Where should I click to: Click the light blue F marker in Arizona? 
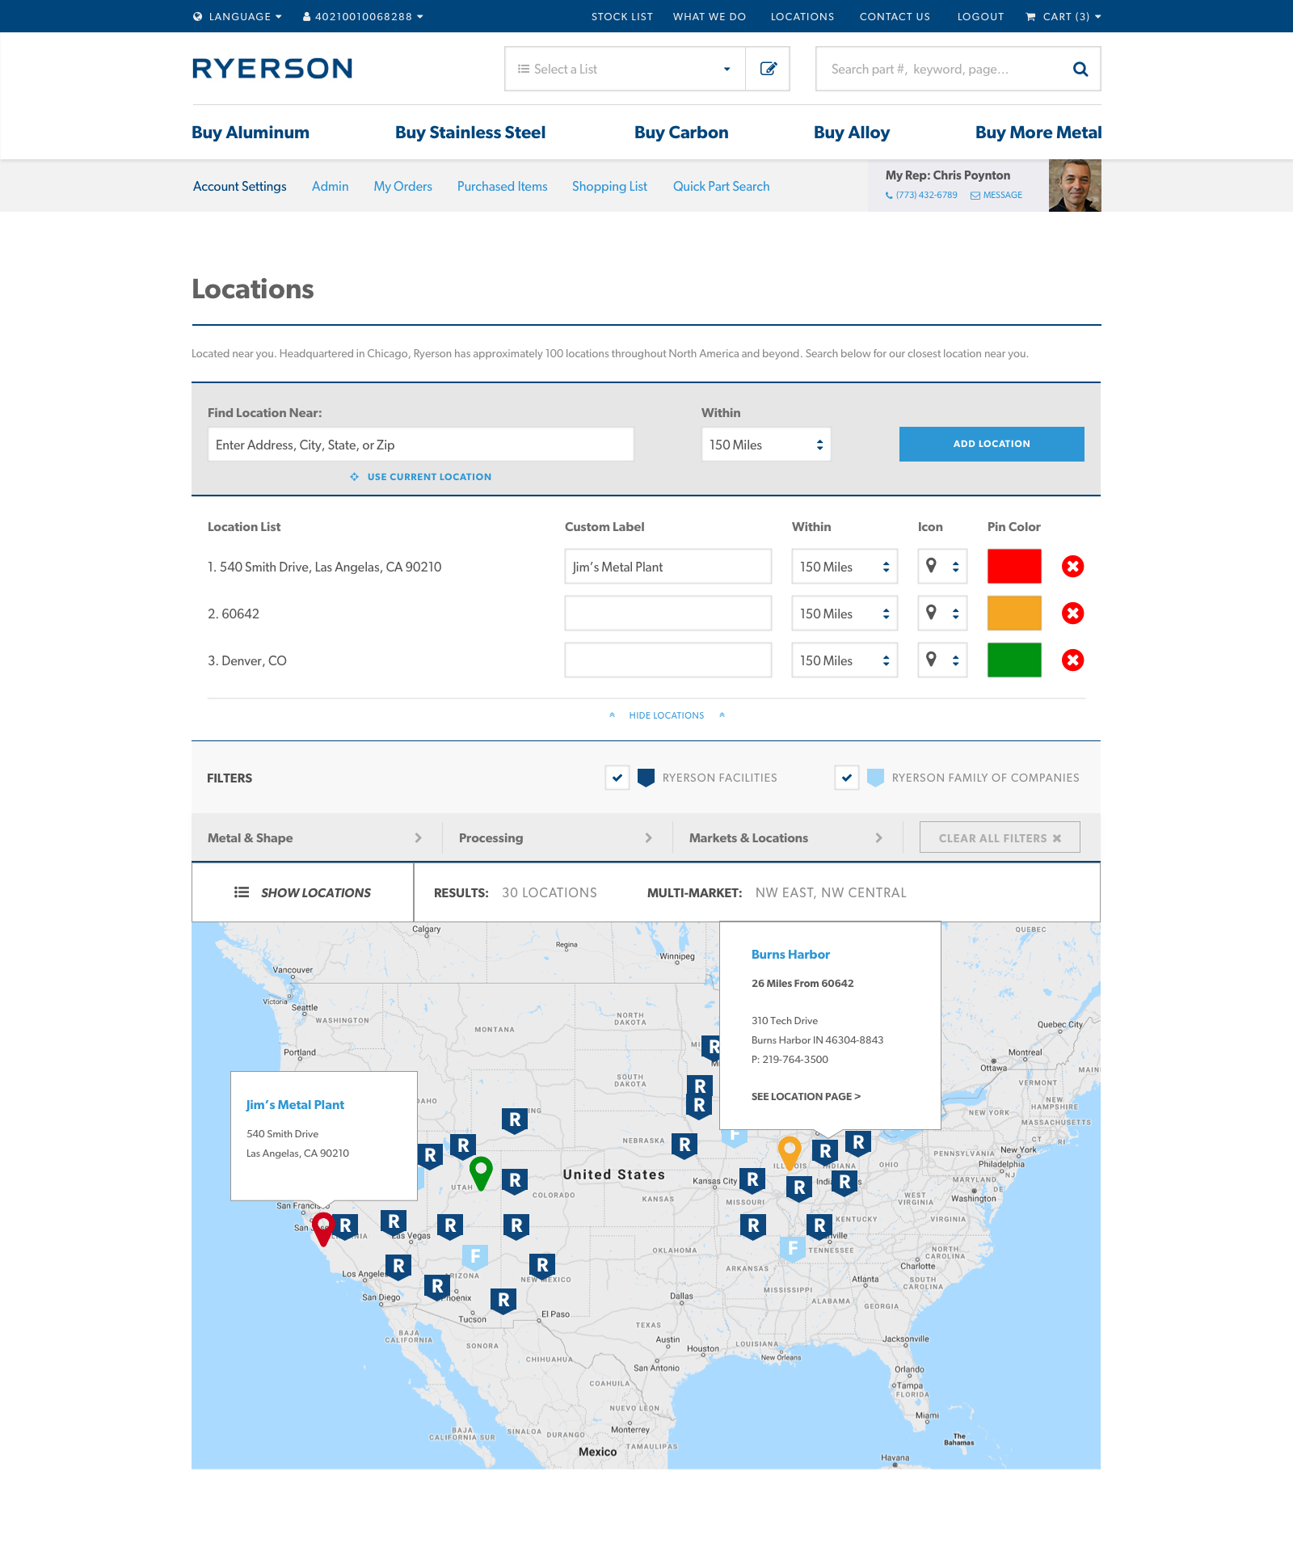click(x=475, y=1257)
